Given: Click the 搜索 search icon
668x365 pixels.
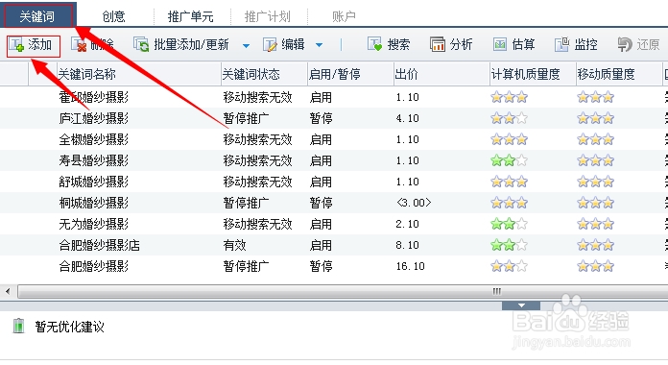Looking at the screenshot, I should click(375, 44).
